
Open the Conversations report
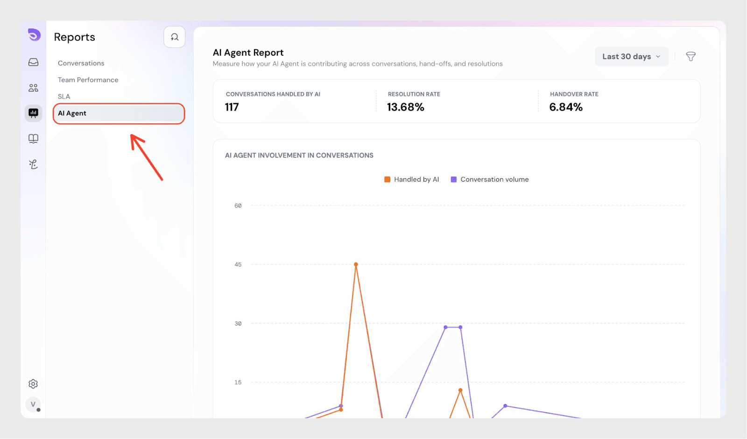click(81, 63)
